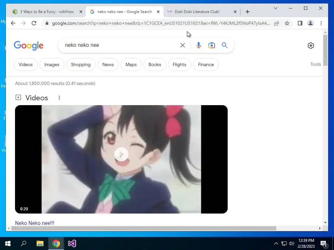
Task: Clear the search box with X
Action: [183, 45]
